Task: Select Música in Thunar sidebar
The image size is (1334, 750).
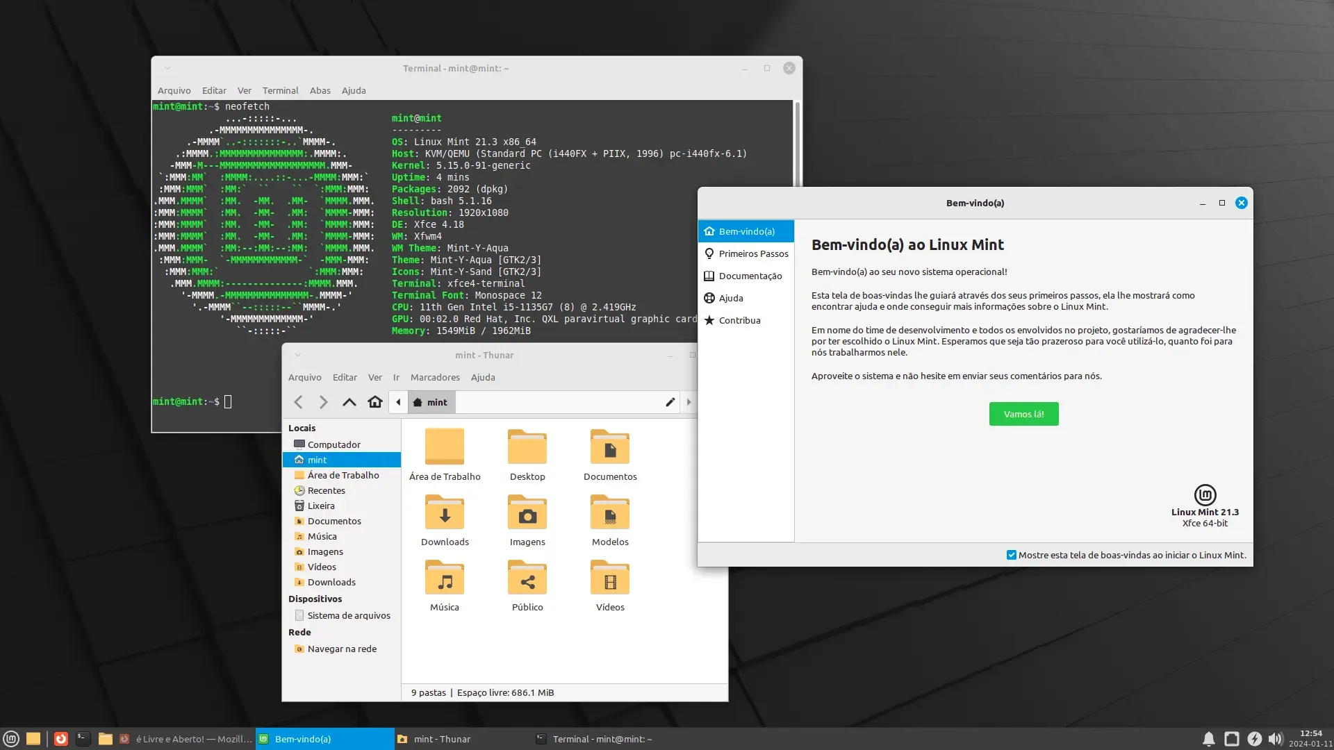Action: click(342, 536)
